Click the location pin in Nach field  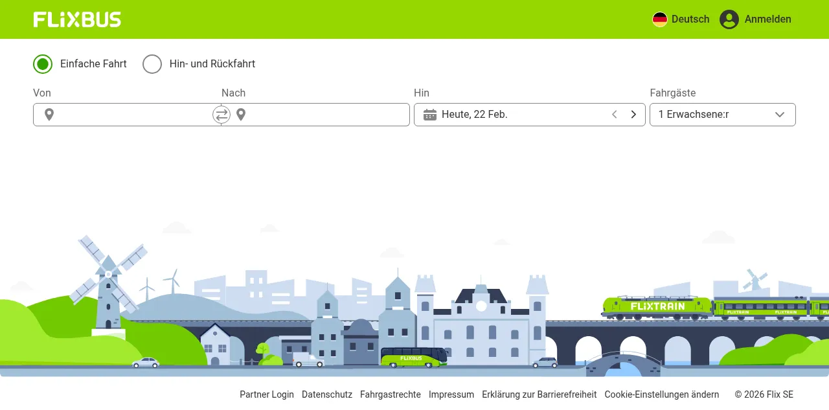coord(241,115)
